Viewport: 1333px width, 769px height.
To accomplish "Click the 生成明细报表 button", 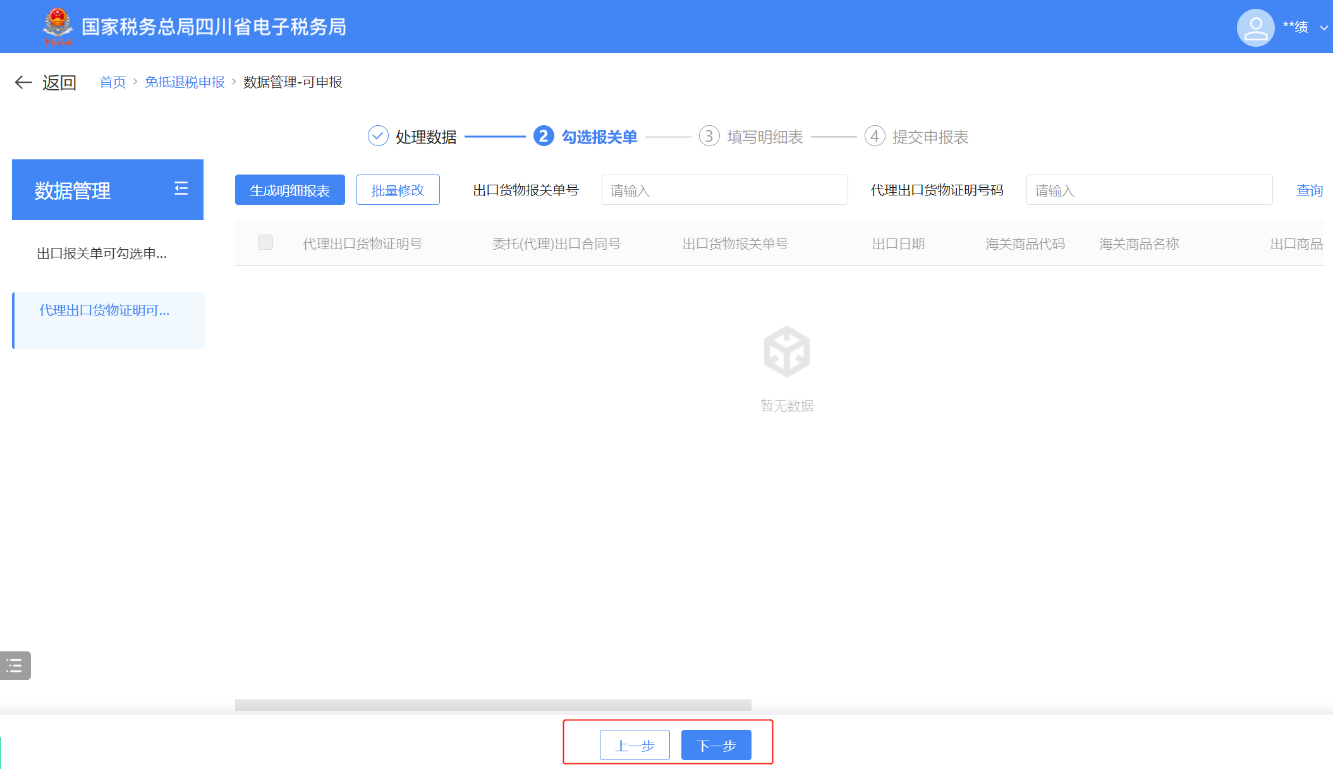I will click(x=289, y=190).
